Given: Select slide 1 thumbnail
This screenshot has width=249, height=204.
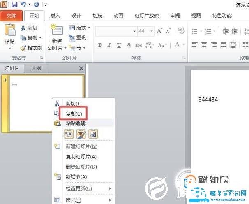Looking at the screenshot, I should 46,104.
